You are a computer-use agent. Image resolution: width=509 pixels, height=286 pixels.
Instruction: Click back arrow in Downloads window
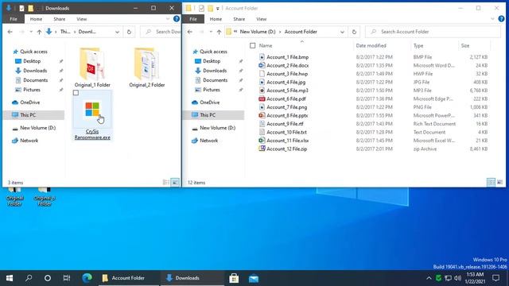click(x=10, y=32)
